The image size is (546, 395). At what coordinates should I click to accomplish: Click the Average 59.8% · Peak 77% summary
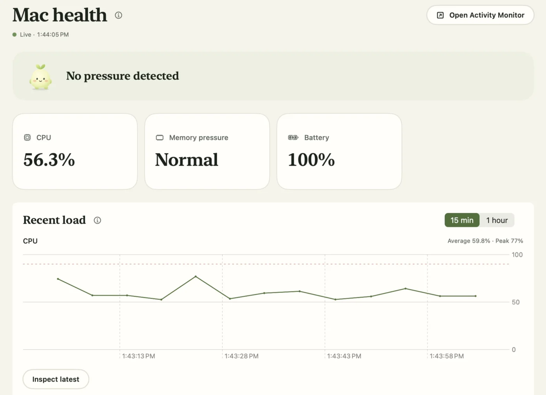(x=485, y=241)
